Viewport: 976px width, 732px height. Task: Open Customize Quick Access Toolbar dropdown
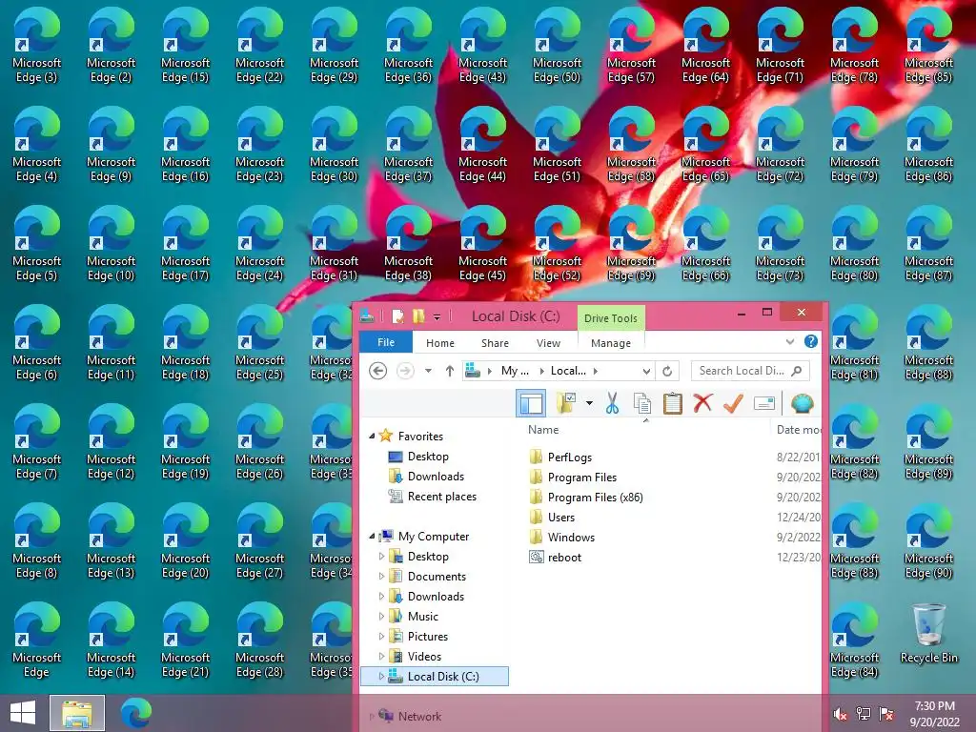coord(437,316)
